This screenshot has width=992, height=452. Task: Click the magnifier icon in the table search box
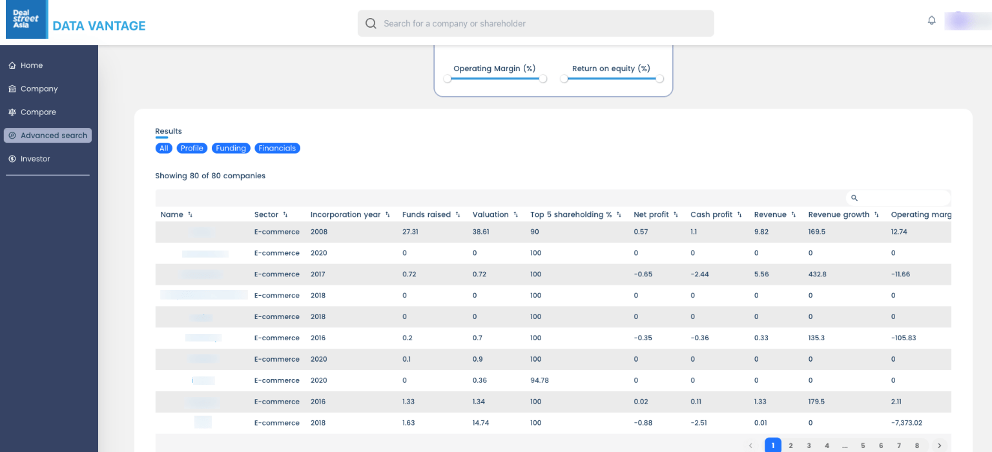coord(854,198)
